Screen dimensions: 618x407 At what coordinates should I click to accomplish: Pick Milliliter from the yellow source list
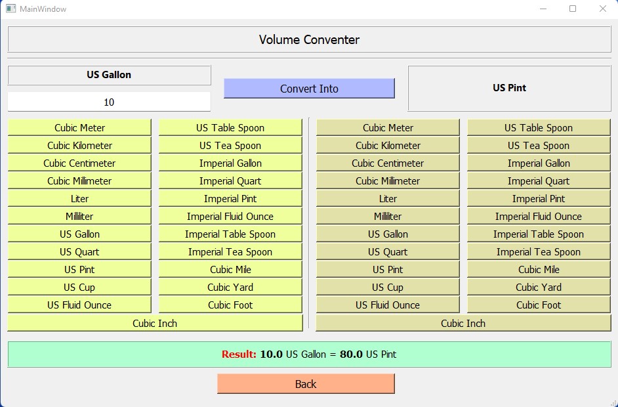point(79,217)
